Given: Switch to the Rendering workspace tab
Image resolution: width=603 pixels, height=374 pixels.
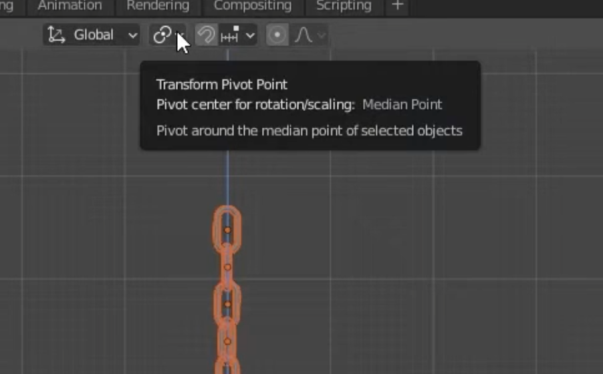Looking at the screenshot, I should pos(158,6).
